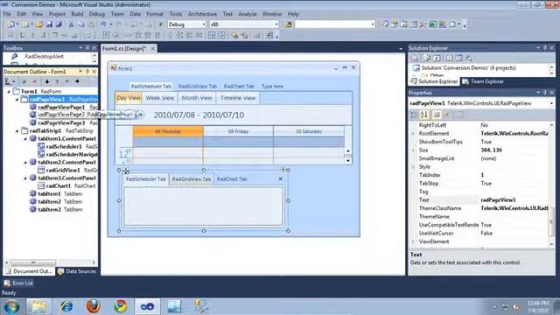Collapse the radTabStrip1 tree node
This screenshot has width=560, height=315.
click(17, 131)
